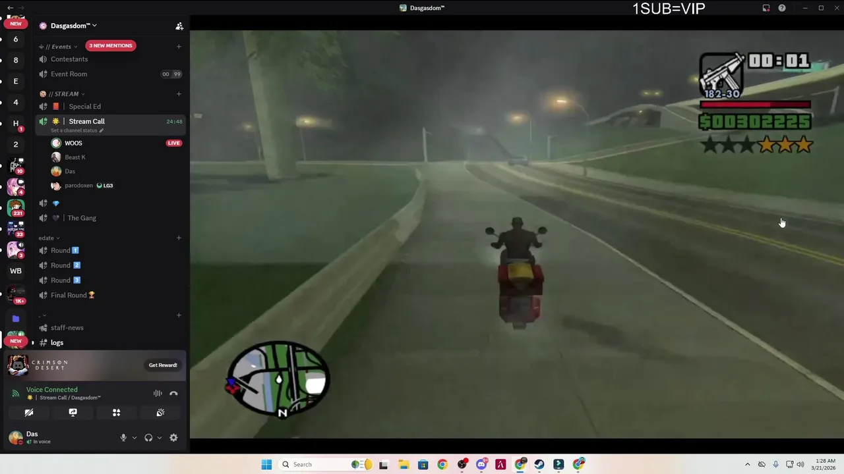Share your screen from the voice panel
The image size is (844, 474).
73,413
